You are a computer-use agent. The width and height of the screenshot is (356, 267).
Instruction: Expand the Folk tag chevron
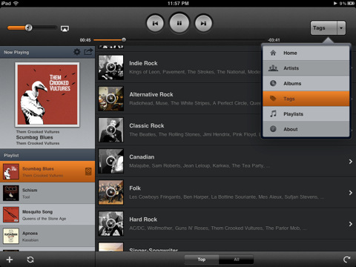pos(351,193)
